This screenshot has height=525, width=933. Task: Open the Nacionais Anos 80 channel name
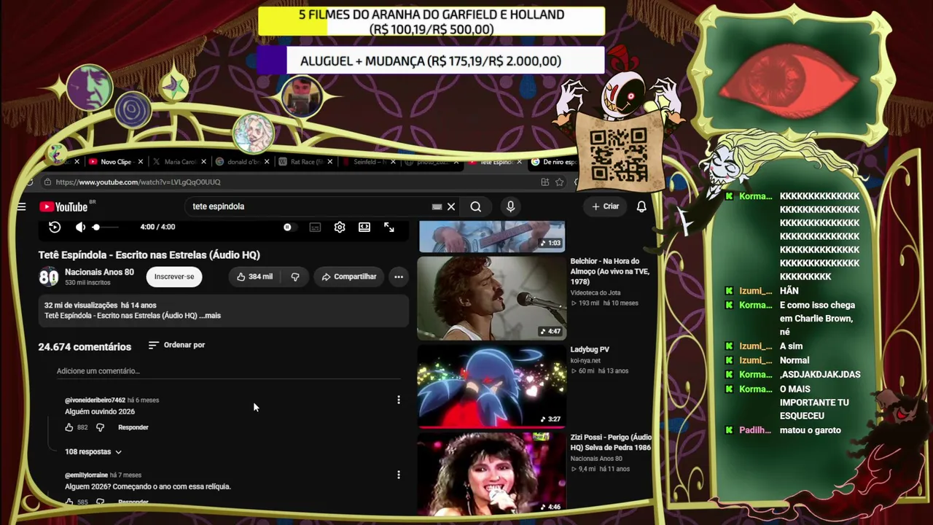99,272
